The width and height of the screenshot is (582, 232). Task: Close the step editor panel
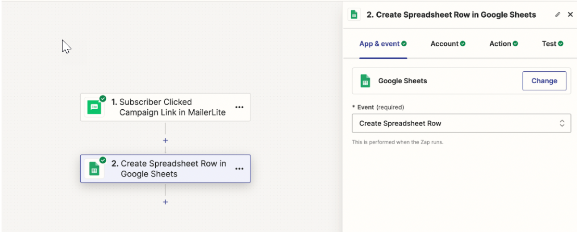coord(570,15)
